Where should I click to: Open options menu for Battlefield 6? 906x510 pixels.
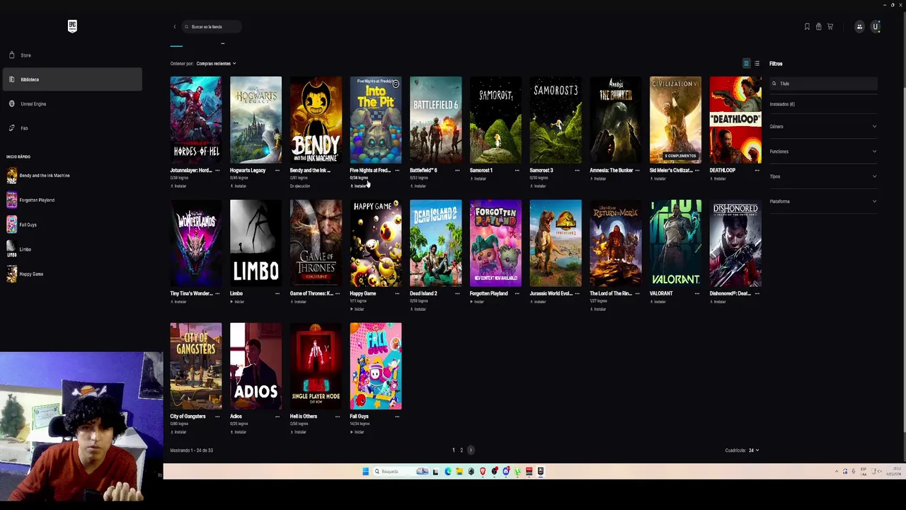coord(457,171)
